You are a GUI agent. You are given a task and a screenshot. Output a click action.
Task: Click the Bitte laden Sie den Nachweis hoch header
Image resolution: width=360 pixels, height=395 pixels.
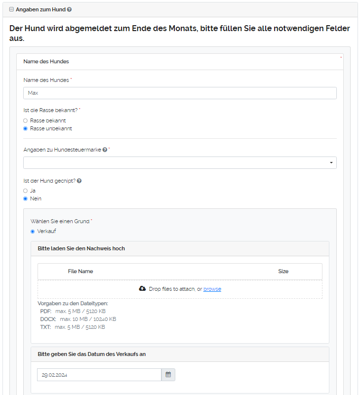[81, 248]
